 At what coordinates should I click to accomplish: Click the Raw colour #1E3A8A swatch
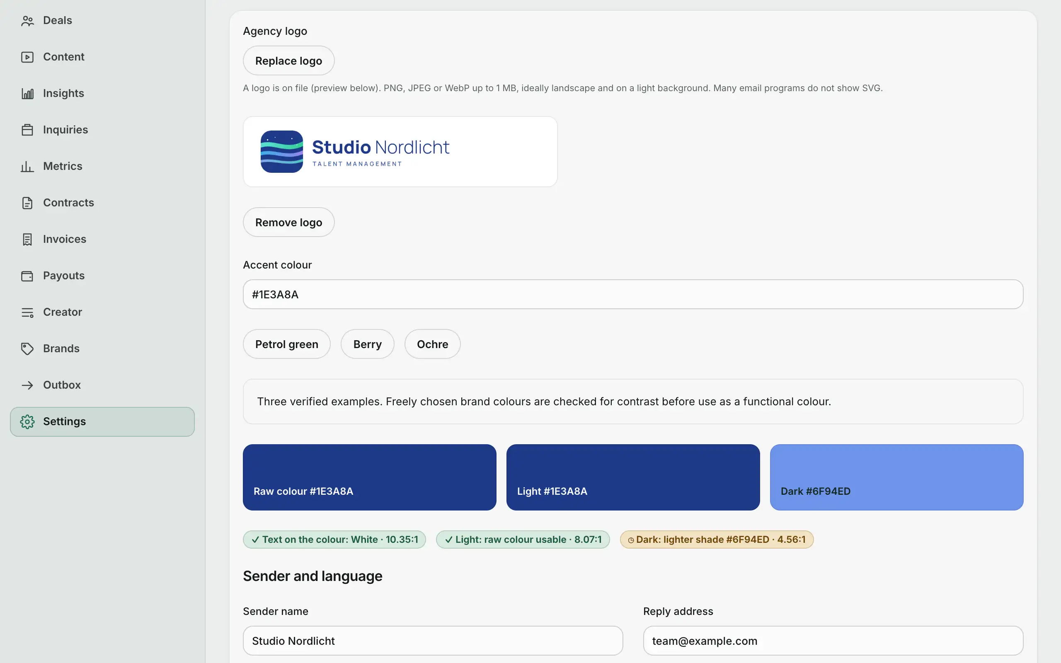coord(370,477)
